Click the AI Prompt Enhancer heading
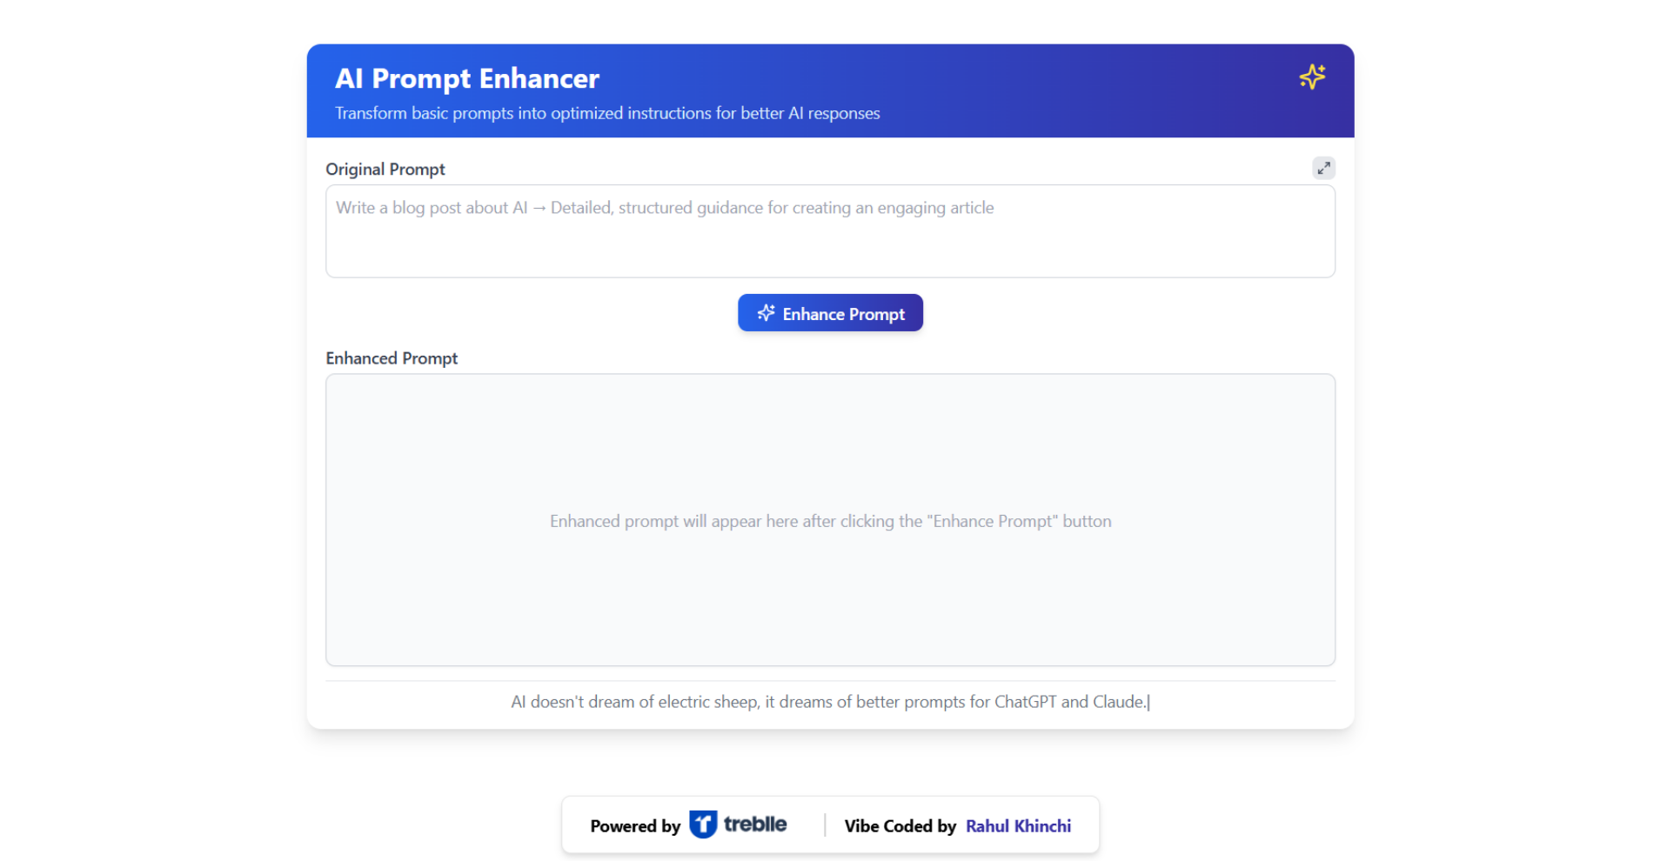 (x=467, y=78)
